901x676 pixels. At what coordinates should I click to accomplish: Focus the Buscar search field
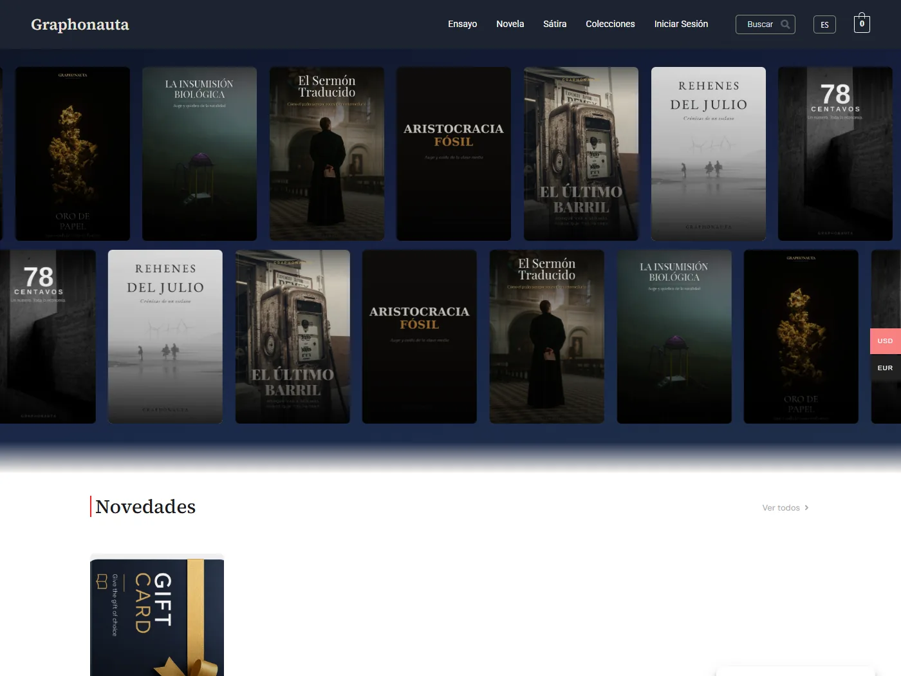click(x=765, y=24)
